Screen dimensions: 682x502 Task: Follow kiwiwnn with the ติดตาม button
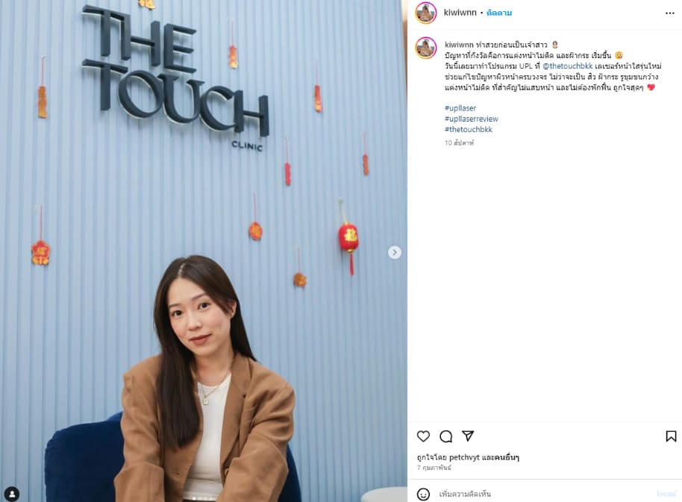click(x=499, y=13)
